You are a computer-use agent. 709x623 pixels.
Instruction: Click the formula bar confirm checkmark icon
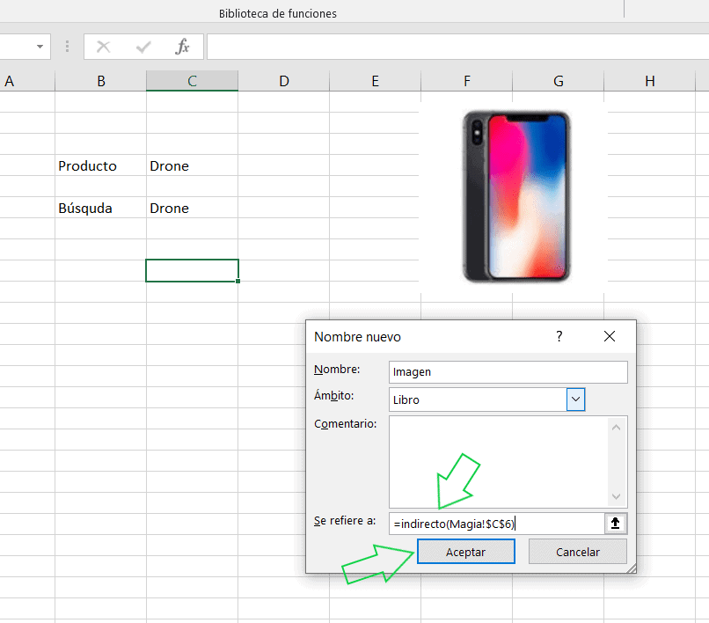click(x=143, y=47)
